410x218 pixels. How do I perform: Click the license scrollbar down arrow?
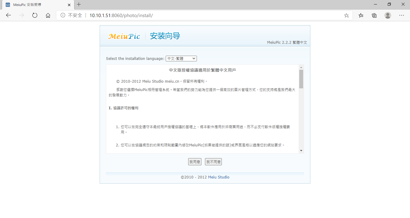coord(301,151)
